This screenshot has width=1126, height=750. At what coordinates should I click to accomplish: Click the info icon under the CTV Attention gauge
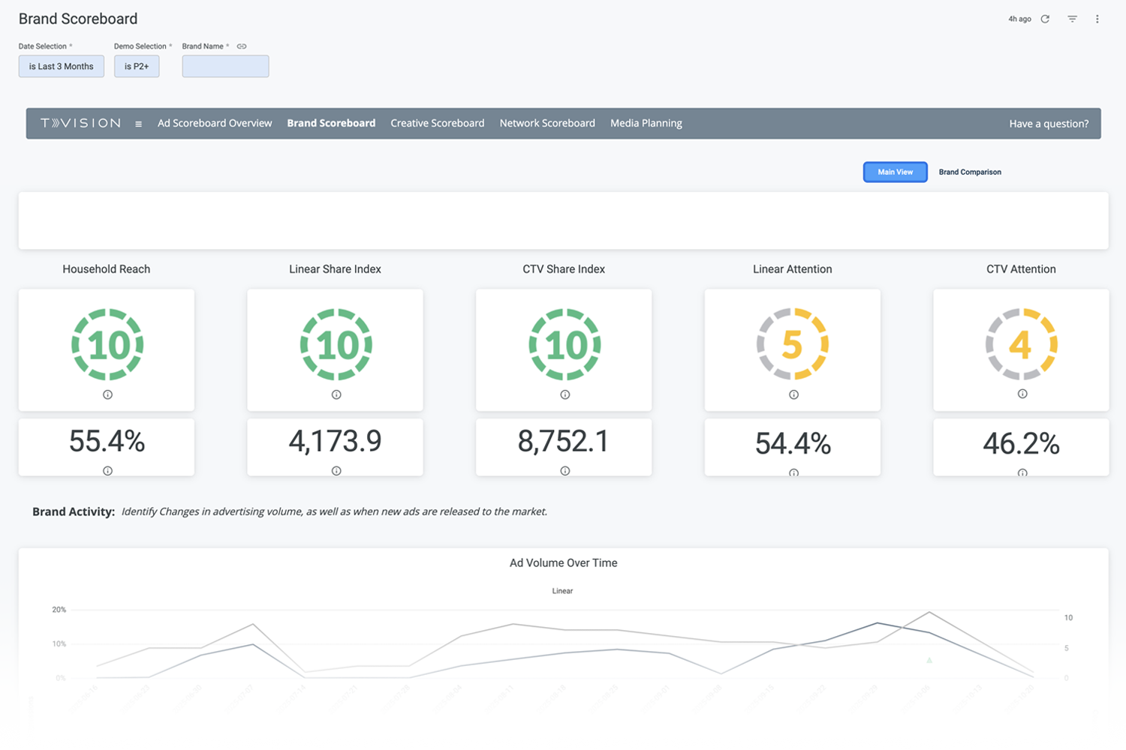(x=1021, y=392)
